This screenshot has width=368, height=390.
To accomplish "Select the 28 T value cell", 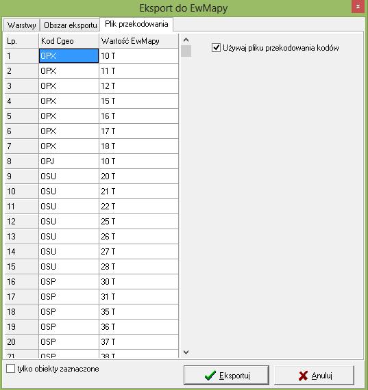I will pos(139,267).
